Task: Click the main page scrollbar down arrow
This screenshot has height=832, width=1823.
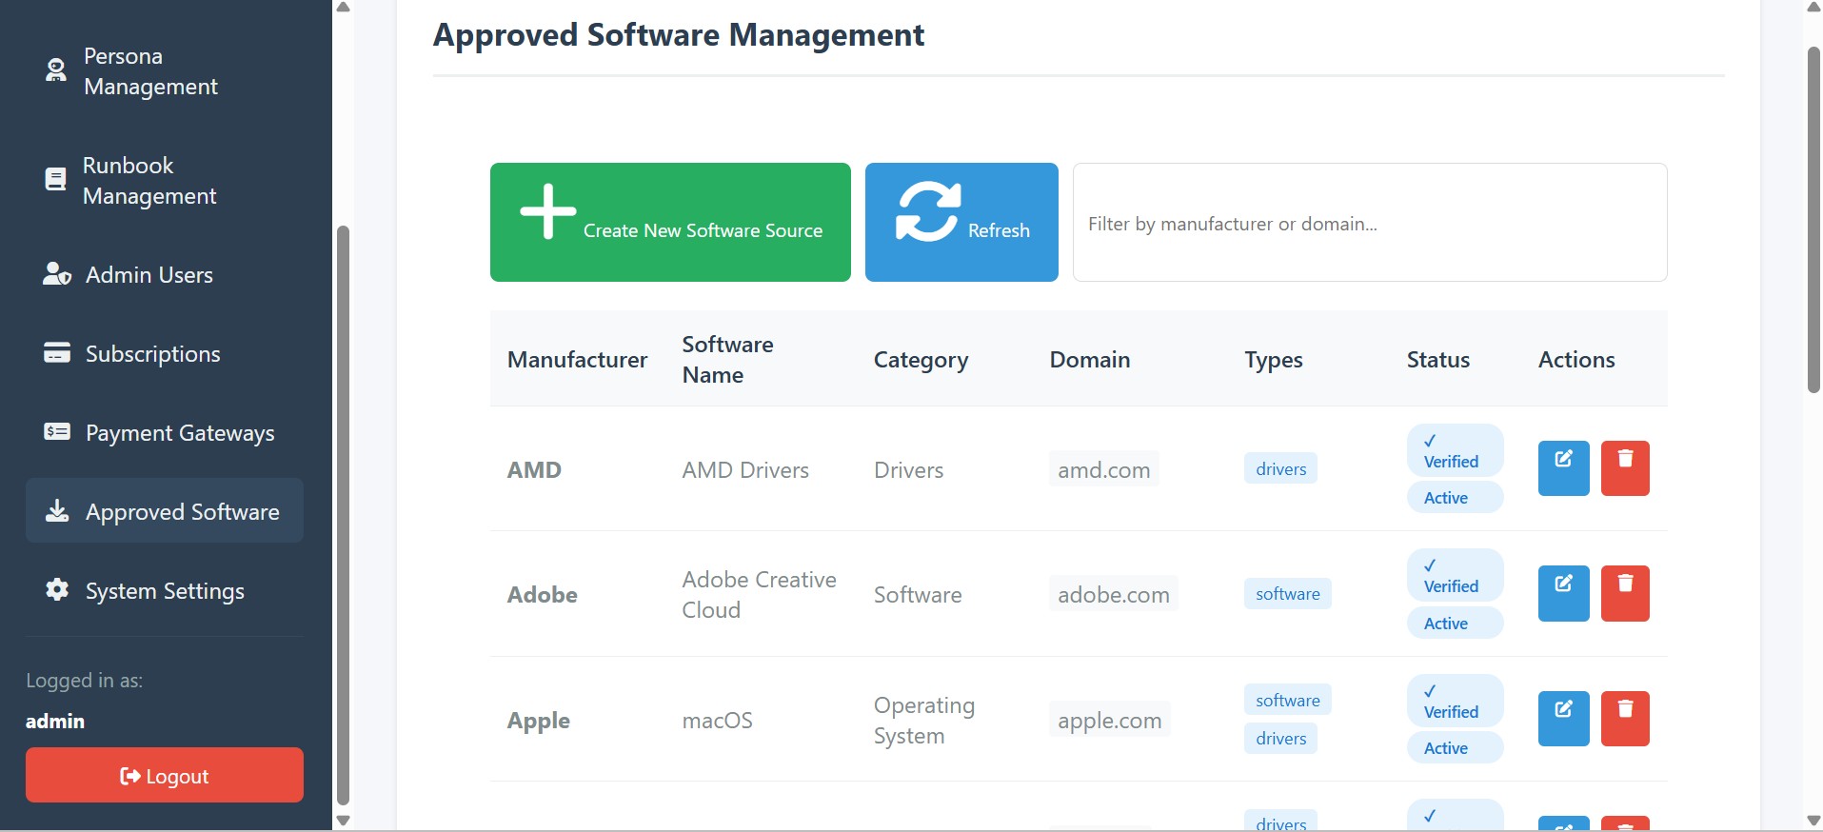Action: coord(1813,821)
